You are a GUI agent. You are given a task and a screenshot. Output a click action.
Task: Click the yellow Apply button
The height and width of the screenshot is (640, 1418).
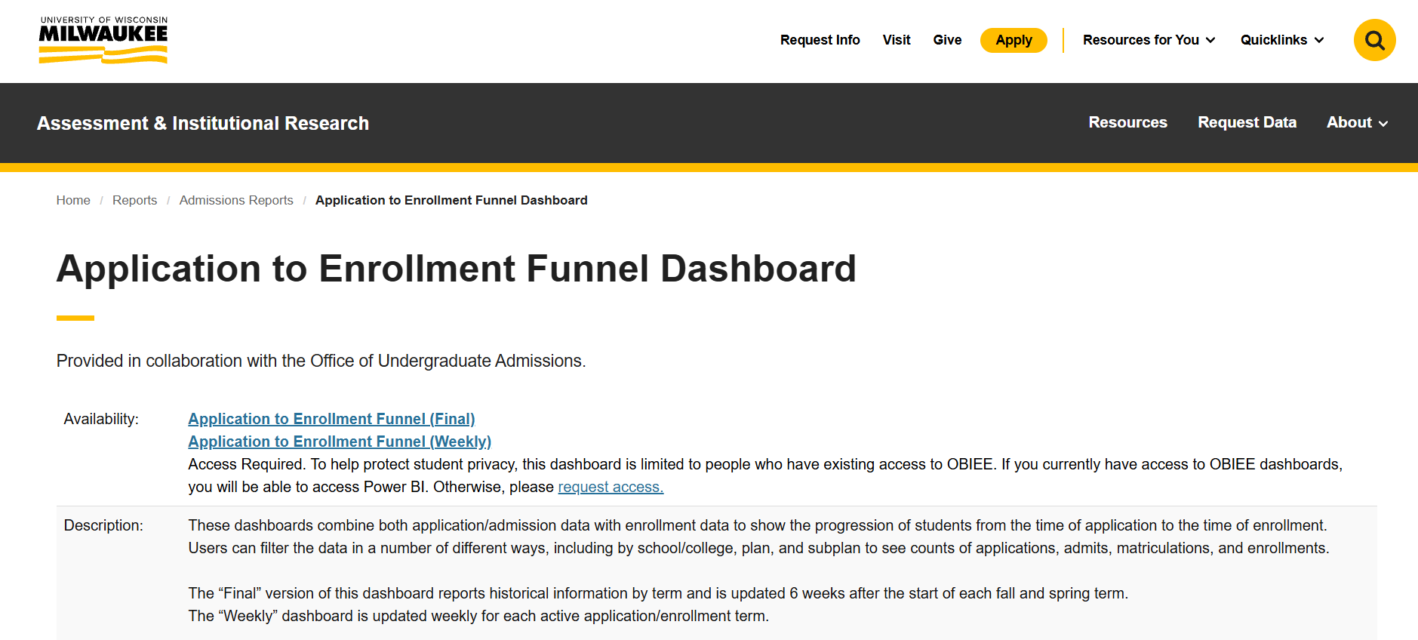(1014, 40)
